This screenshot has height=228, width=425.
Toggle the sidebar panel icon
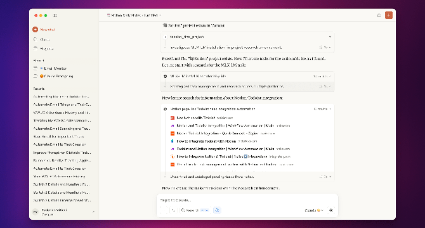(55, 15)
